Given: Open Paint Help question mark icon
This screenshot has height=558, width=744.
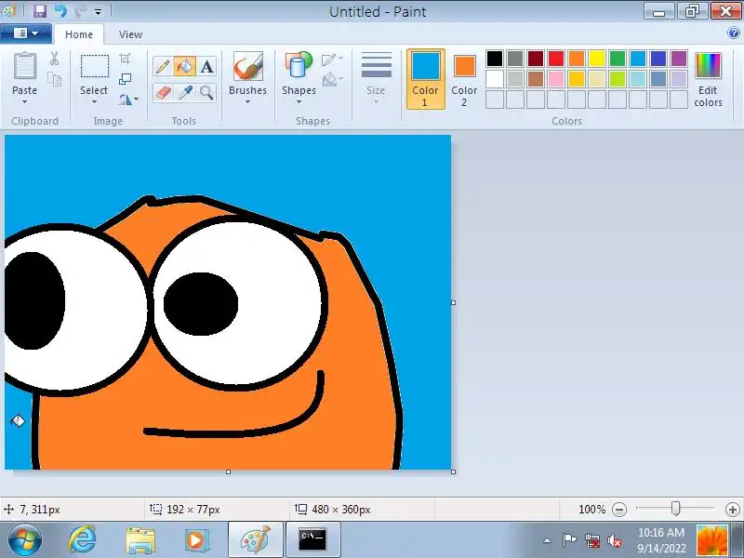Looking at the screenshot, I should [733, 33].
